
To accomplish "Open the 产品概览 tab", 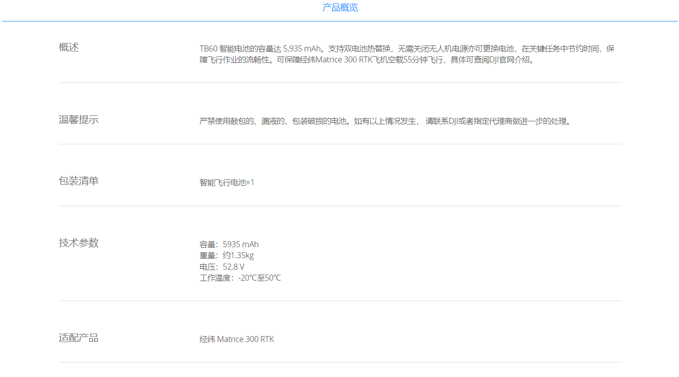I will tap(340, 7).
